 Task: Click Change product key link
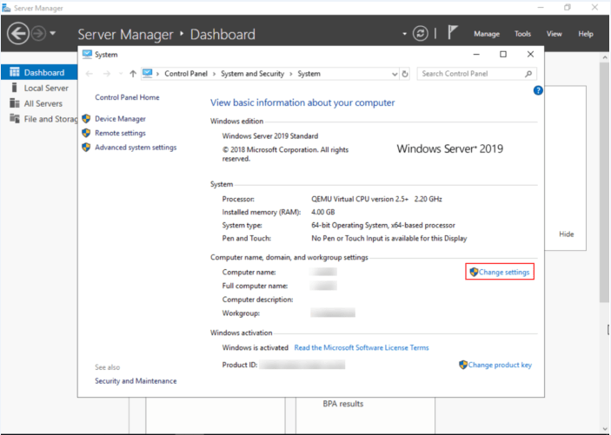click(x=500, y=365)
